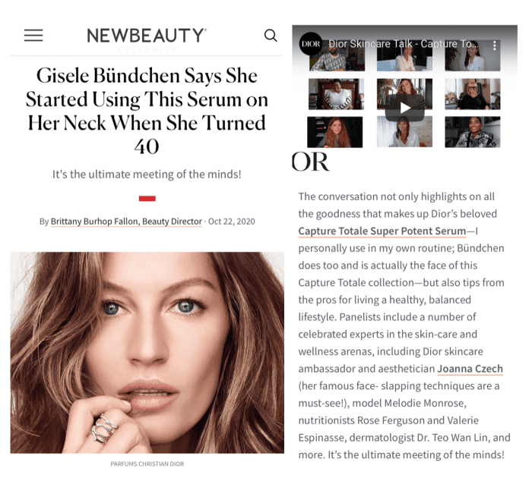Select the man in patterned sweater tile

337,57
